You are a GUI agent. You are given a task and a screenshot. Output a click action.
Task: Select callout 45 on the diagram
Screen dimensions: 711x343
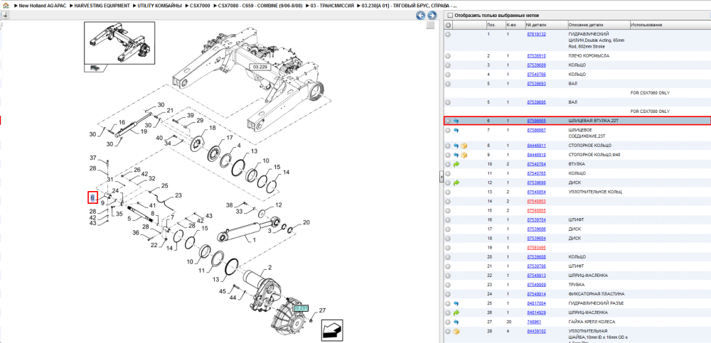point(223,291)
